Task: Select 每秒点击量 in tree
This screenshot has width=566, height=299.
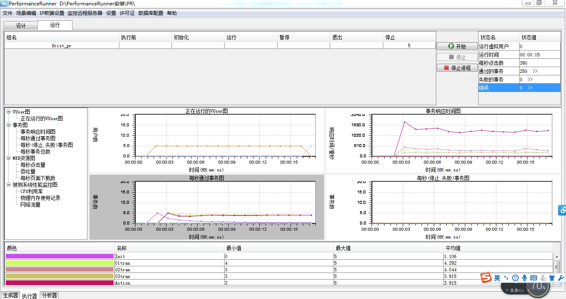Action: 33,165
